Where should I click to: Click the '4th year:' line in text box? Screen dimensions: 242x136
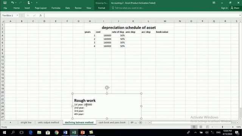coord(79,114)
